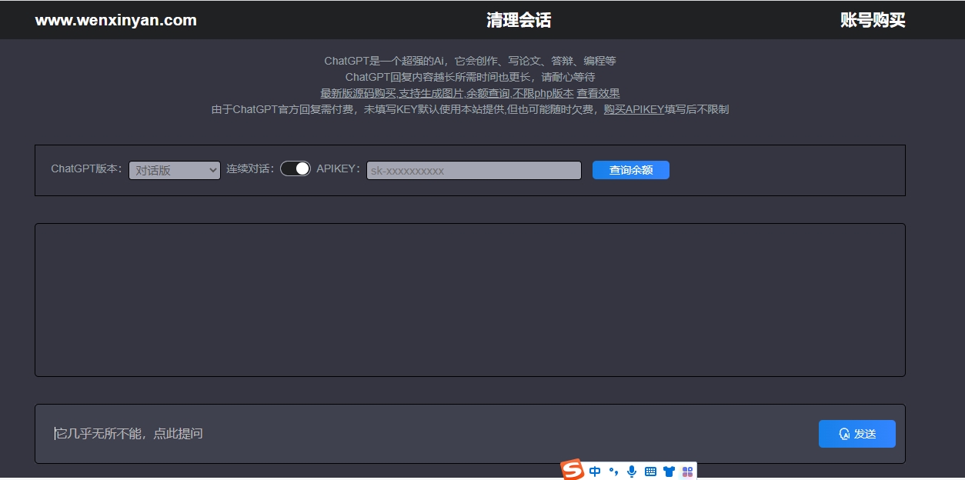The width and height of the screenshot is (965, 480).
Task: Toggle punctuation mode in Sogou toolbar
Action: [613, 471]
